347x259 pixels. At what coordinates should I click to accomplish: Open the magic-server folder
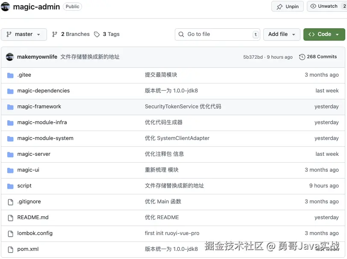(x=34, y=154)
